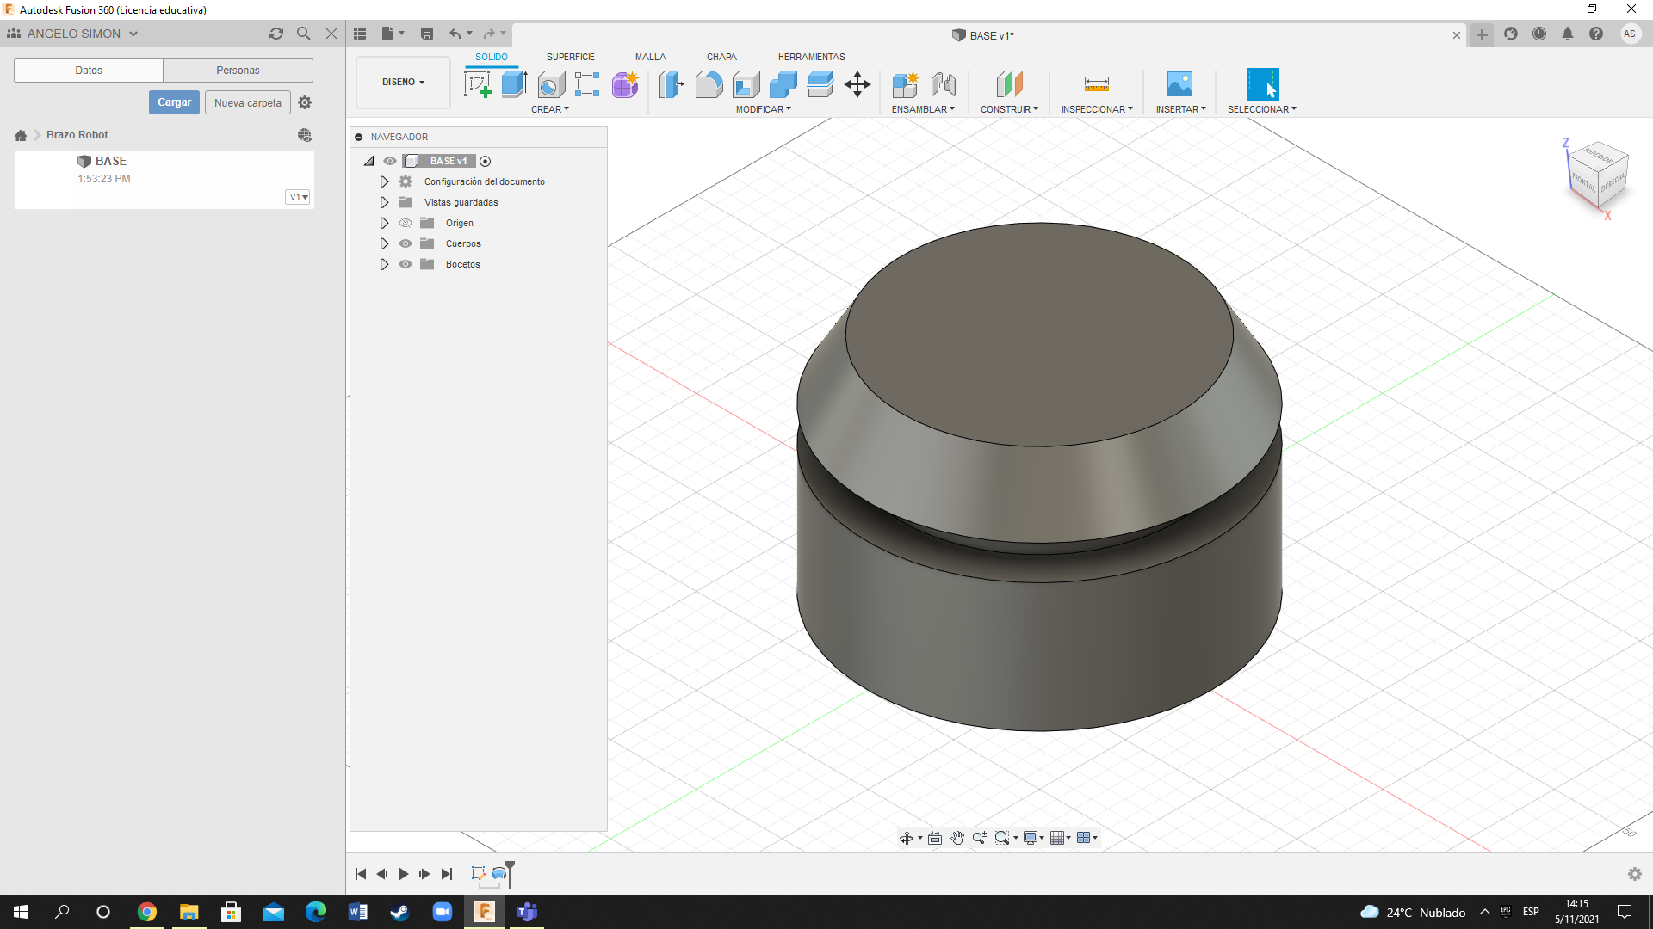Click the Insert image icon
The width and height of the screenshot is (1653, 929).
pyautogui.click(x=1179, y=84)
